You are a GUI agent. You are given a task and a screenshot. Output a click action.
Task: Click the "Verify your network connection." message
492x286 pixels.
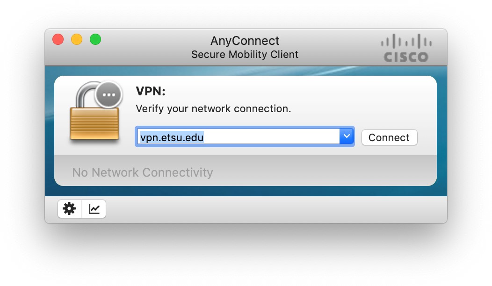click(x=213, y=109)
